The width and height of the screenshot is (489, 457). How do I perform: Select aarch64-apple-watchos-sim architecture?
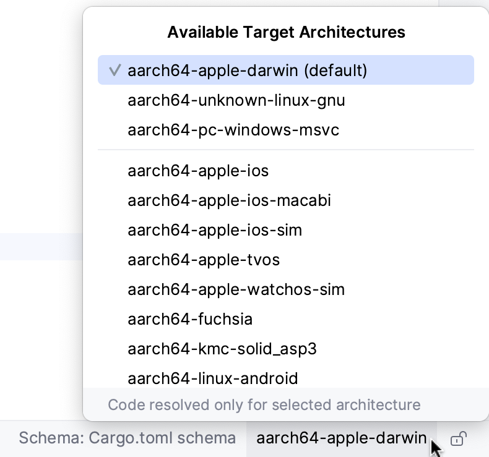point(236,289)
